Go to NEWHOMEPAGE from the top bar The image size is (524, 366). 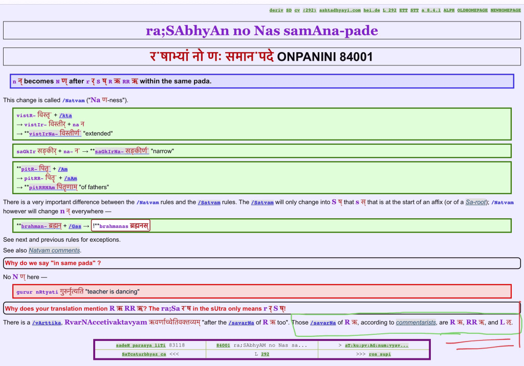[506, 10]
